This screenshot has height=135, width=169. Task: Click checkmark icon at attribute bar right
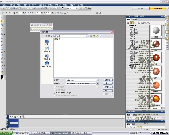coord(100,13)
